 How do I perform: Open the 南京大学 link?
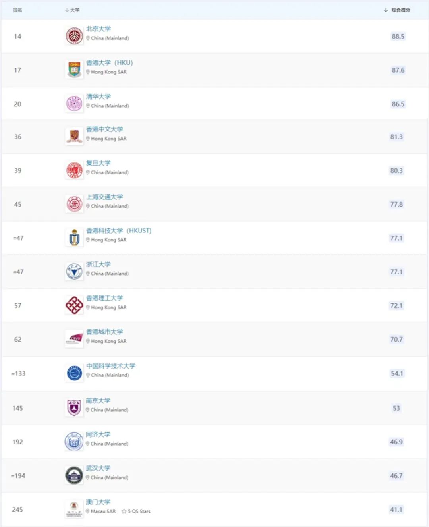click(98, 401)
